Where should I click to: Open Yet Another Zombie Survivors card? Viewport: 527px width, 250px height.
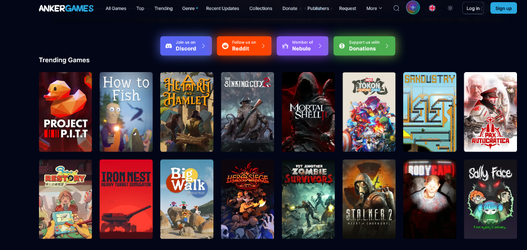(308, 199)
